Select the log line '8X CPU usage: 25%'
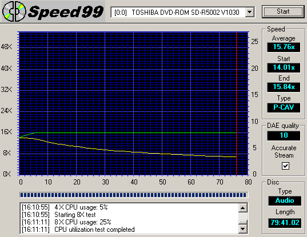307x237 pixels. pos(66,222)
